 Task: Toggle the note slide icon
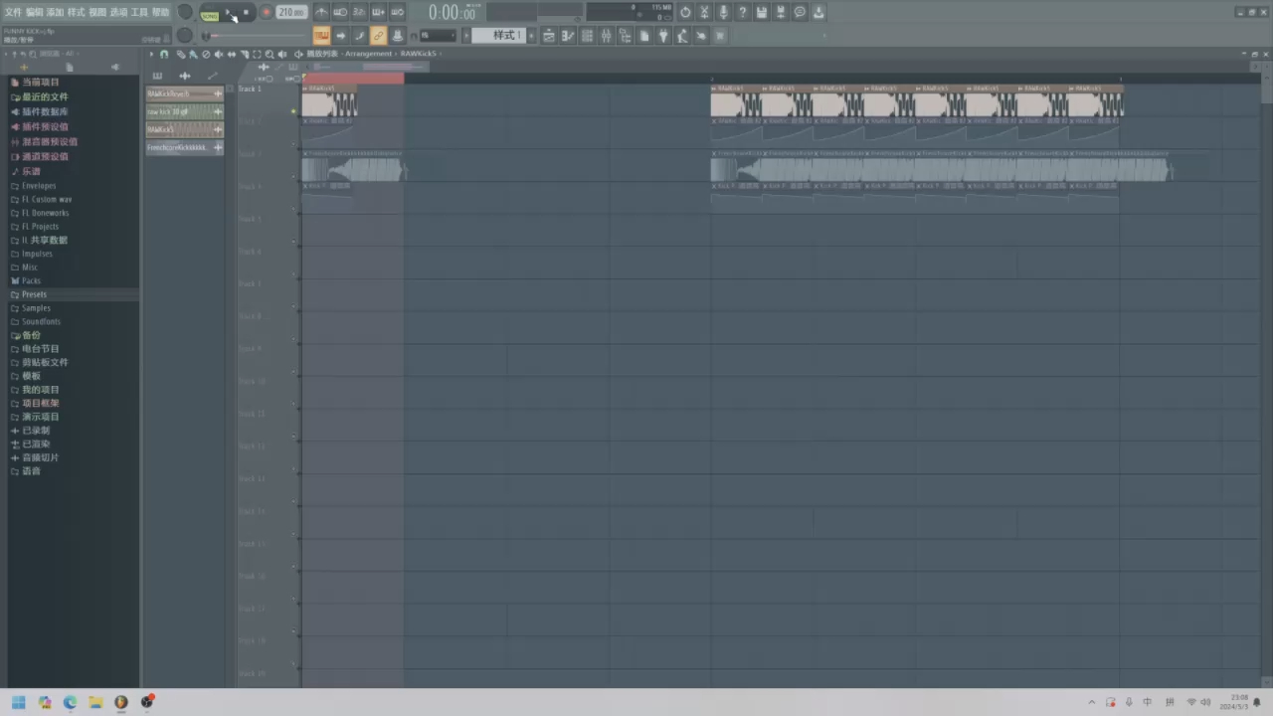click(359, 36)
